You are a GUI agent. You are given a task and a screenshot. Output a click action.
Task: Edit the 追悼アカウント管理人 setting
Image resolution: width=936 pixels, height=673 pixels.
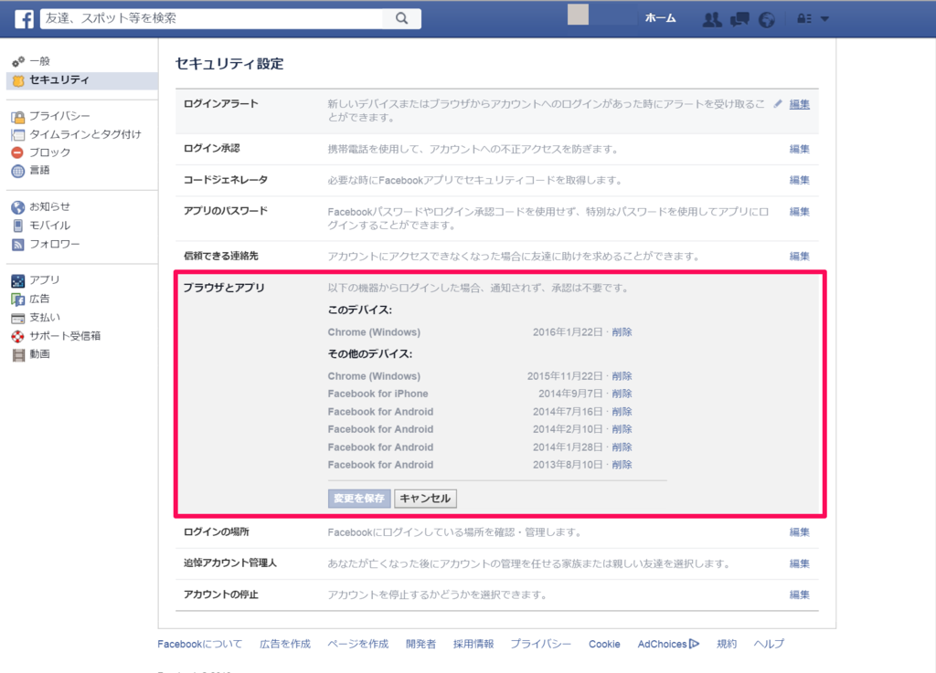click(799, 564)
